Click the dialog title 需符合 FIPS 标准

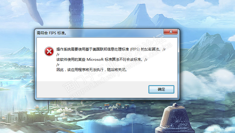point(52,33)
